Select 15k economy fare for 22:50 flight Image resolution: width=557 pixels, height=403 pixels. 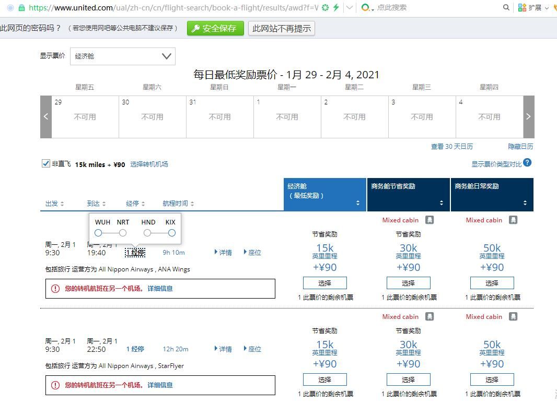(x=324, y=380)
